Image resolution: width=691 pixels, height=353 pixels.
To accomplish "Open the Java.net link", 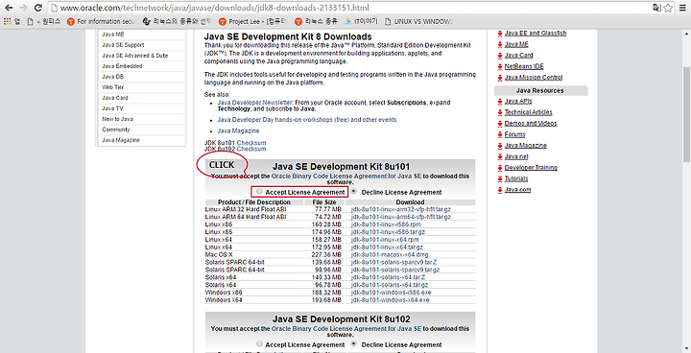I will (x=516, y=156).
